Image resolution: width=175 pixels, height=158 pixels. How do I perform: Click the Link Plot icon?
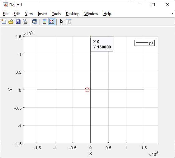pyautogui.click(x=35, y=22)
